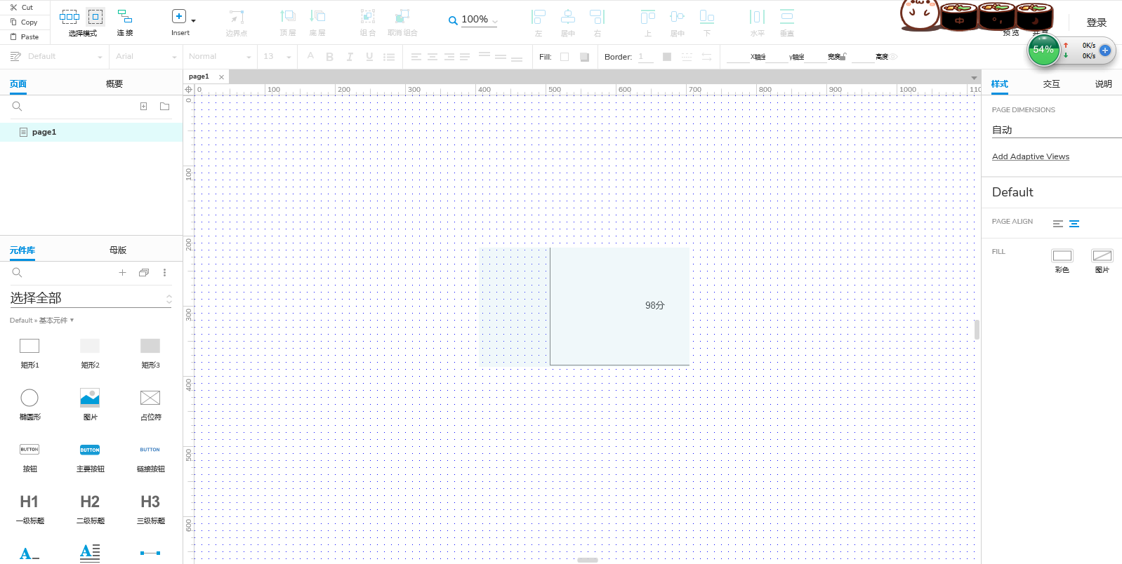Open the Arial font dropdown
Image resolution: width=1122 pixels, height=564 pixels.
pos(146,56)
